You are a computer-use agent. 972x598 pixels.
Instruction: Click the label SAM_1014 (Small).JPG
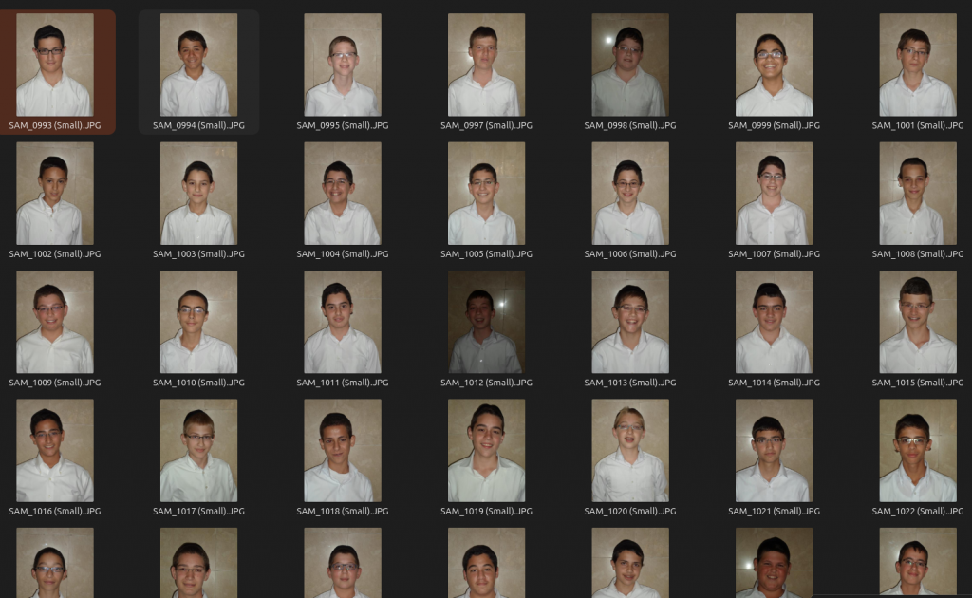(x=774, y=383)
